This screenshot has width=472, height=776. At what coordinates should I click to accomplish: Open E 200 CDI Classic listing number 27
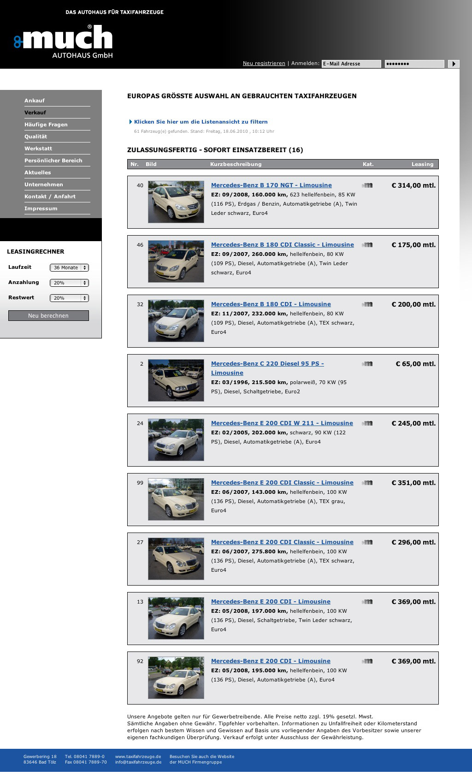pyautogui.click(x=282, y=542)
